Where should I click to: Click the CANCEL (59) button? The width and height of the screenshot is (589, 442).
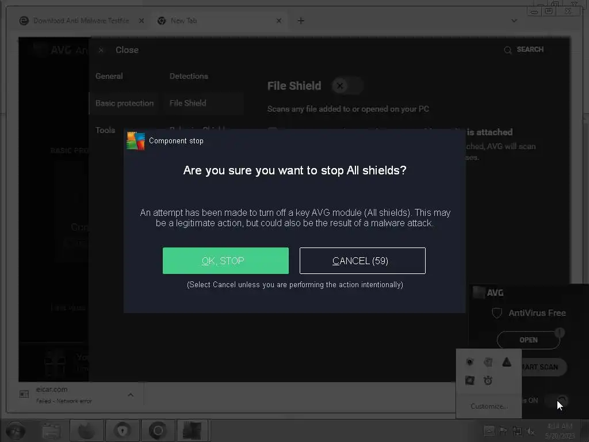pyautogui.click(x=362, y=261)
